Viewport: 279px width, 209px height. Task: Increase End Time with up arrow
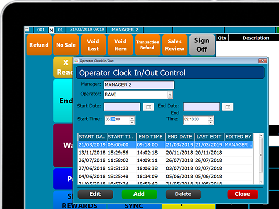point(211,118)
